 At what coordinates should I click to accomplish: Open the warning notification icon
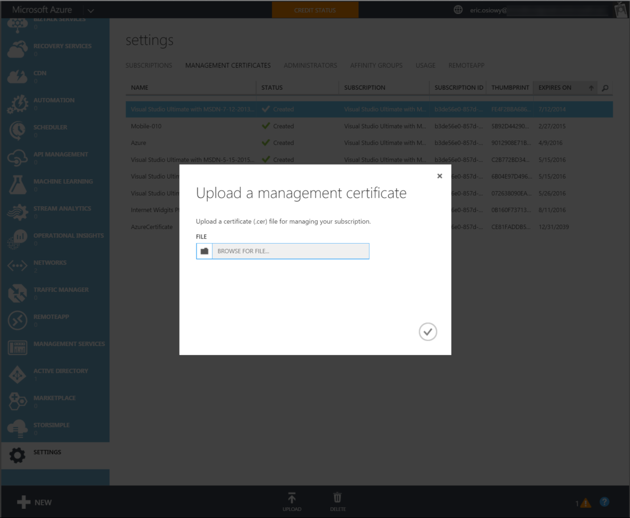pyautogui.click(x=586, y=503)
